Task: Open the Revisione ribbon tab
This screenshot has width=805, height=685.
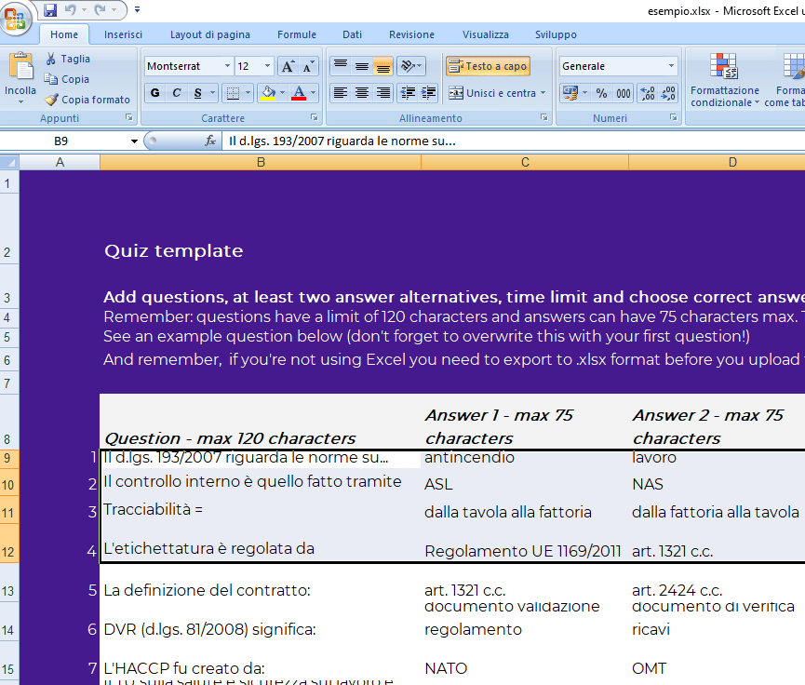Action: point(411,34)
